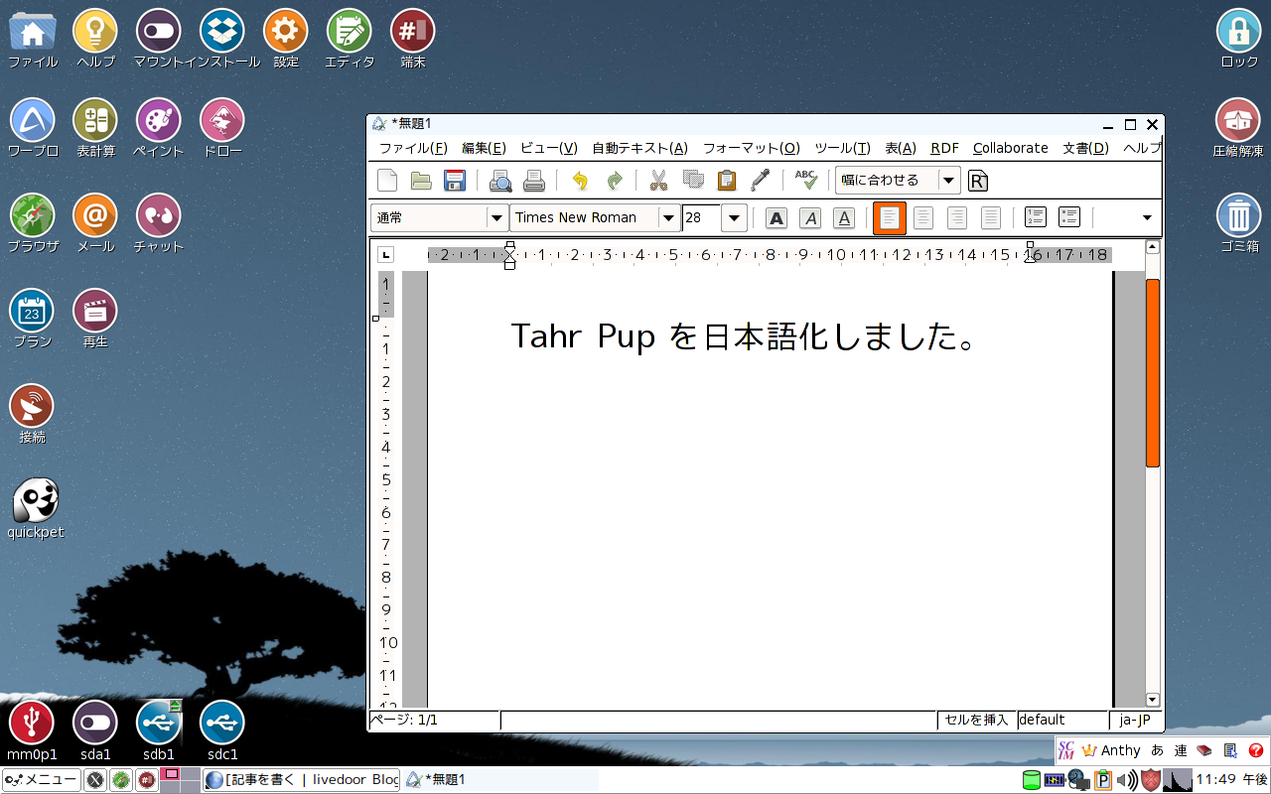Open the font size dropdown arrow
This screenshot has width=1271, height=794.
(734, 218)
